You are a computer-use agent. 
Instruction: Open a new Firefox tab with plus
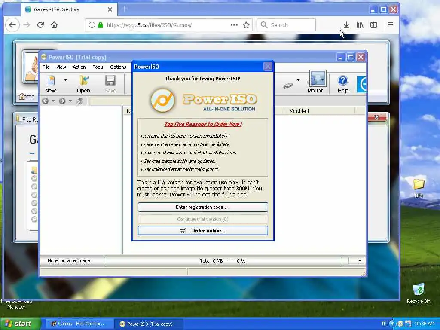coord(125,9)
